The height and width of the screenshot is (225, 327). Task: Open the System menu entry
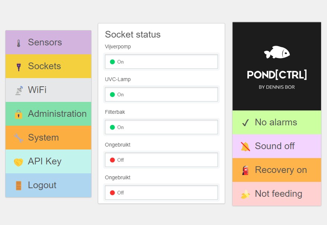pyautogui.click(x=43, y=138)
